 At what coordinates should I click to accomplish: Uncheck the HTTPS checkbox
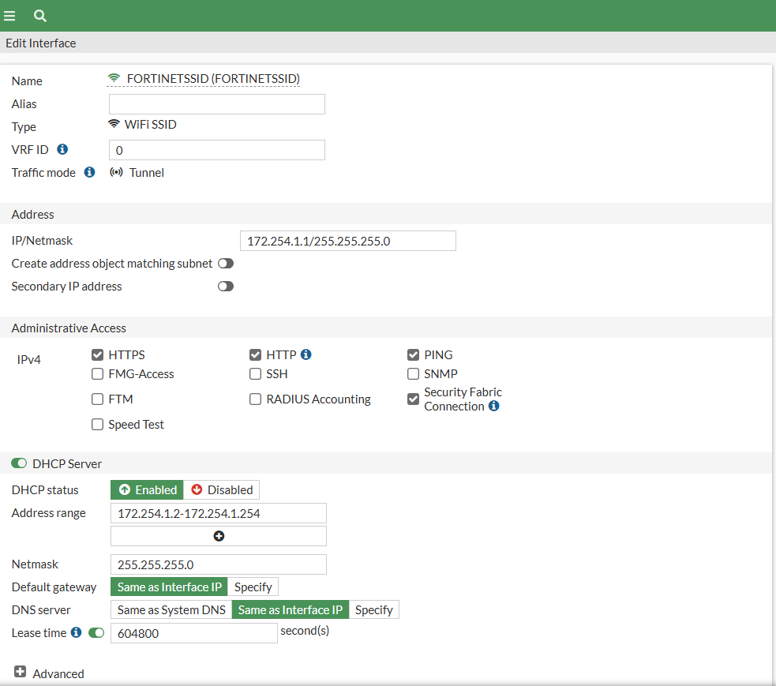coord(98,355)
